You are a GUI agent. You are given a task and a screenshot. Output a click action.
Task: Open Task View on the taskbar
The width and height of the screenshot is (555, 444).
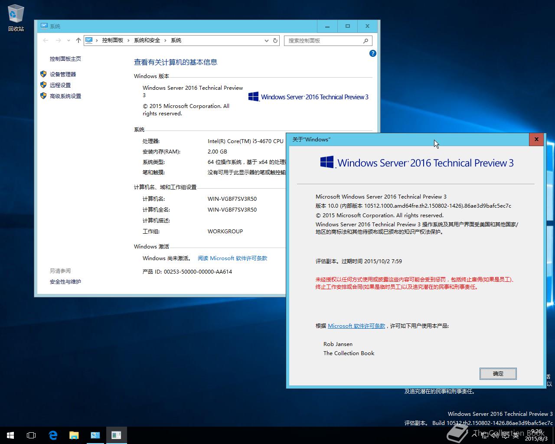(31, 435)
